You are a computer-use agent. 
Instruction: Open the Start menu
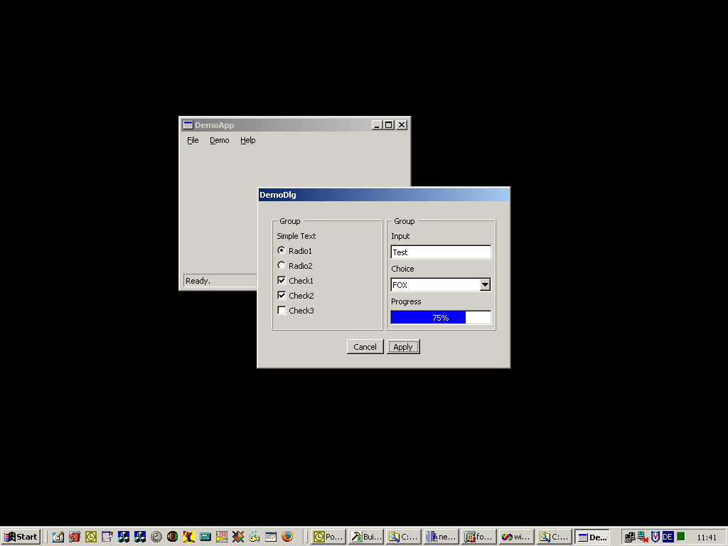[x=21, y=537]
